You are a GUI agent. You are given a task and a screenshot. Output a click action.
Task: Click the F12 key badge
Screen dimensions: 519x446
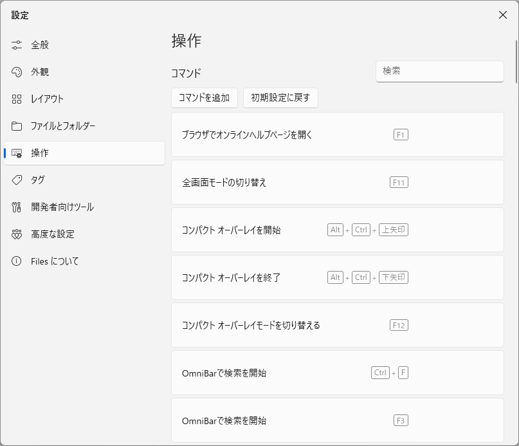point(399,325)
